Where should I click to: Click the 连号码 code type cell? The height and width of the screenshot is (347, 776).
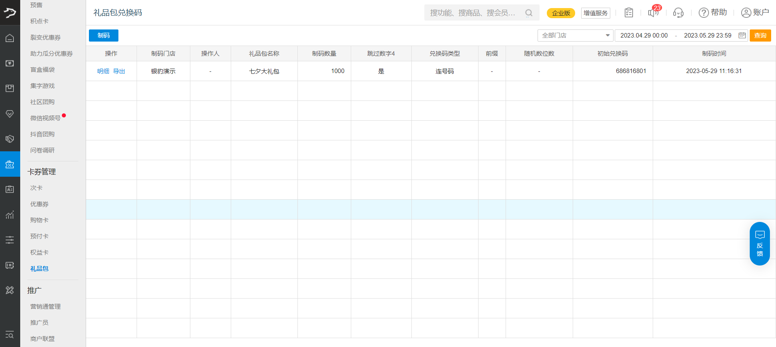coord(445,71)
